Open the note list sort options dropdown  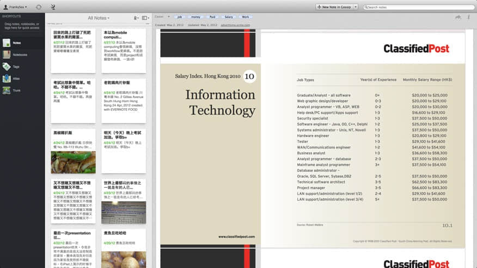[x=136, y=18]
